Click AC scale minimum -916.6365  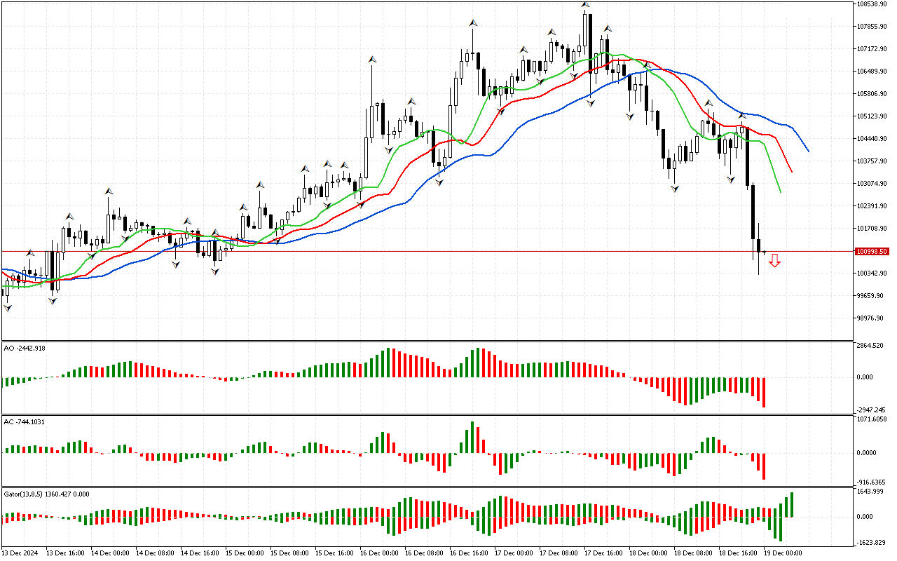[x=872, y=482]
